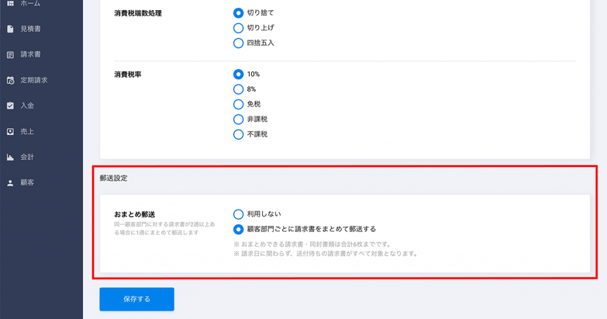Click the 売上 download-box icon
The height and width of the screenshot is (319, 607).
tap(11, 132)
